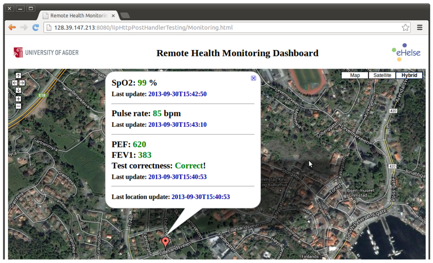Viewport: 433px width, 263px height.
Task: Click the University of Agder logo
Action: (x=46, y=52)
